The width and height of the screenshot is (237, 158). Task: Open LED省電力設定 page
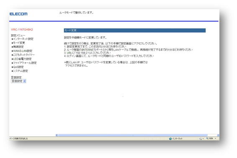click(x=22, y=59)
